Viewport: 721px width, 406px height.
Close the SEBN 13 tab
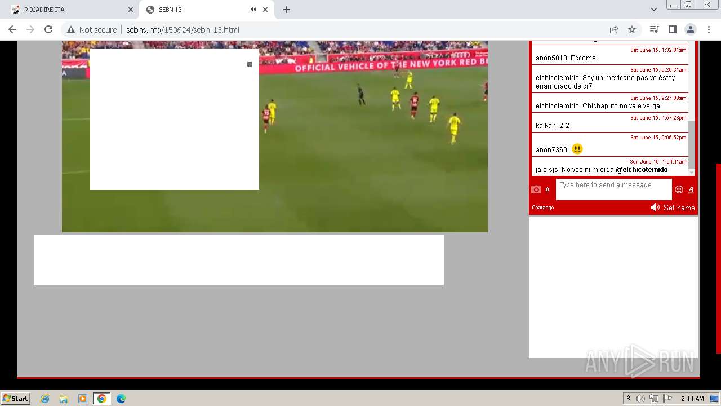[x=265, y=10]
